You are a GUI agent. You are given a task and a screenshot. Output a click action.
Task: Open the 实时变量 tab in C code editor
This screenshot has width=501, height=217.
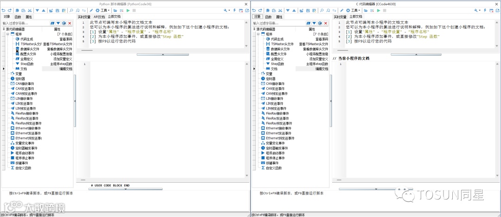340,17
